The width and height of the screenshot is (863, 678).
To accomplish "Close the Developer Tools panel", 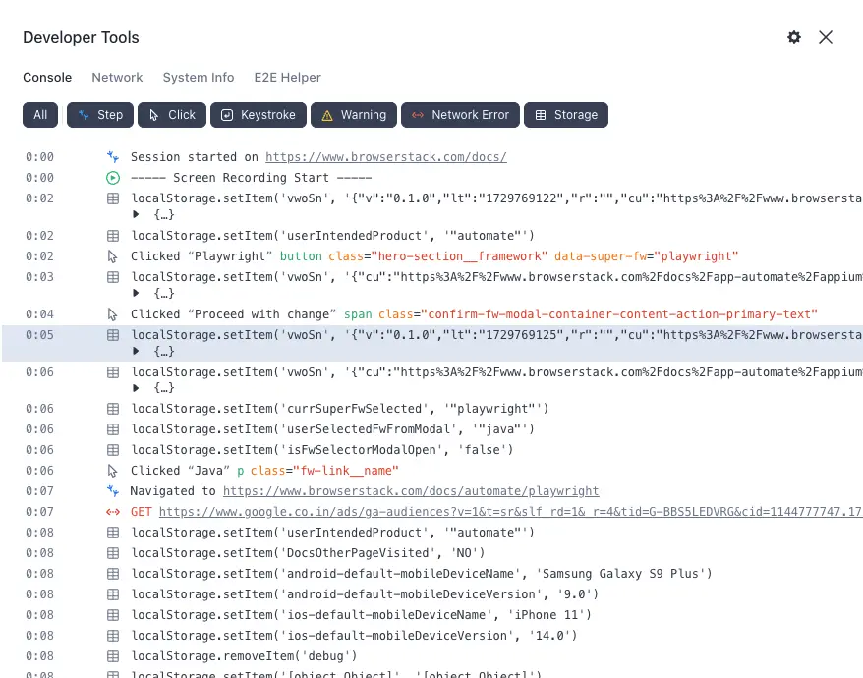I will coord(826,37).
